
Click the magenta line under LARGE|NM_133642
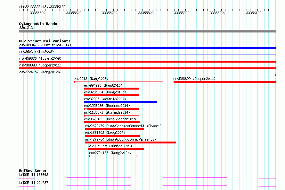pos(147,177)
